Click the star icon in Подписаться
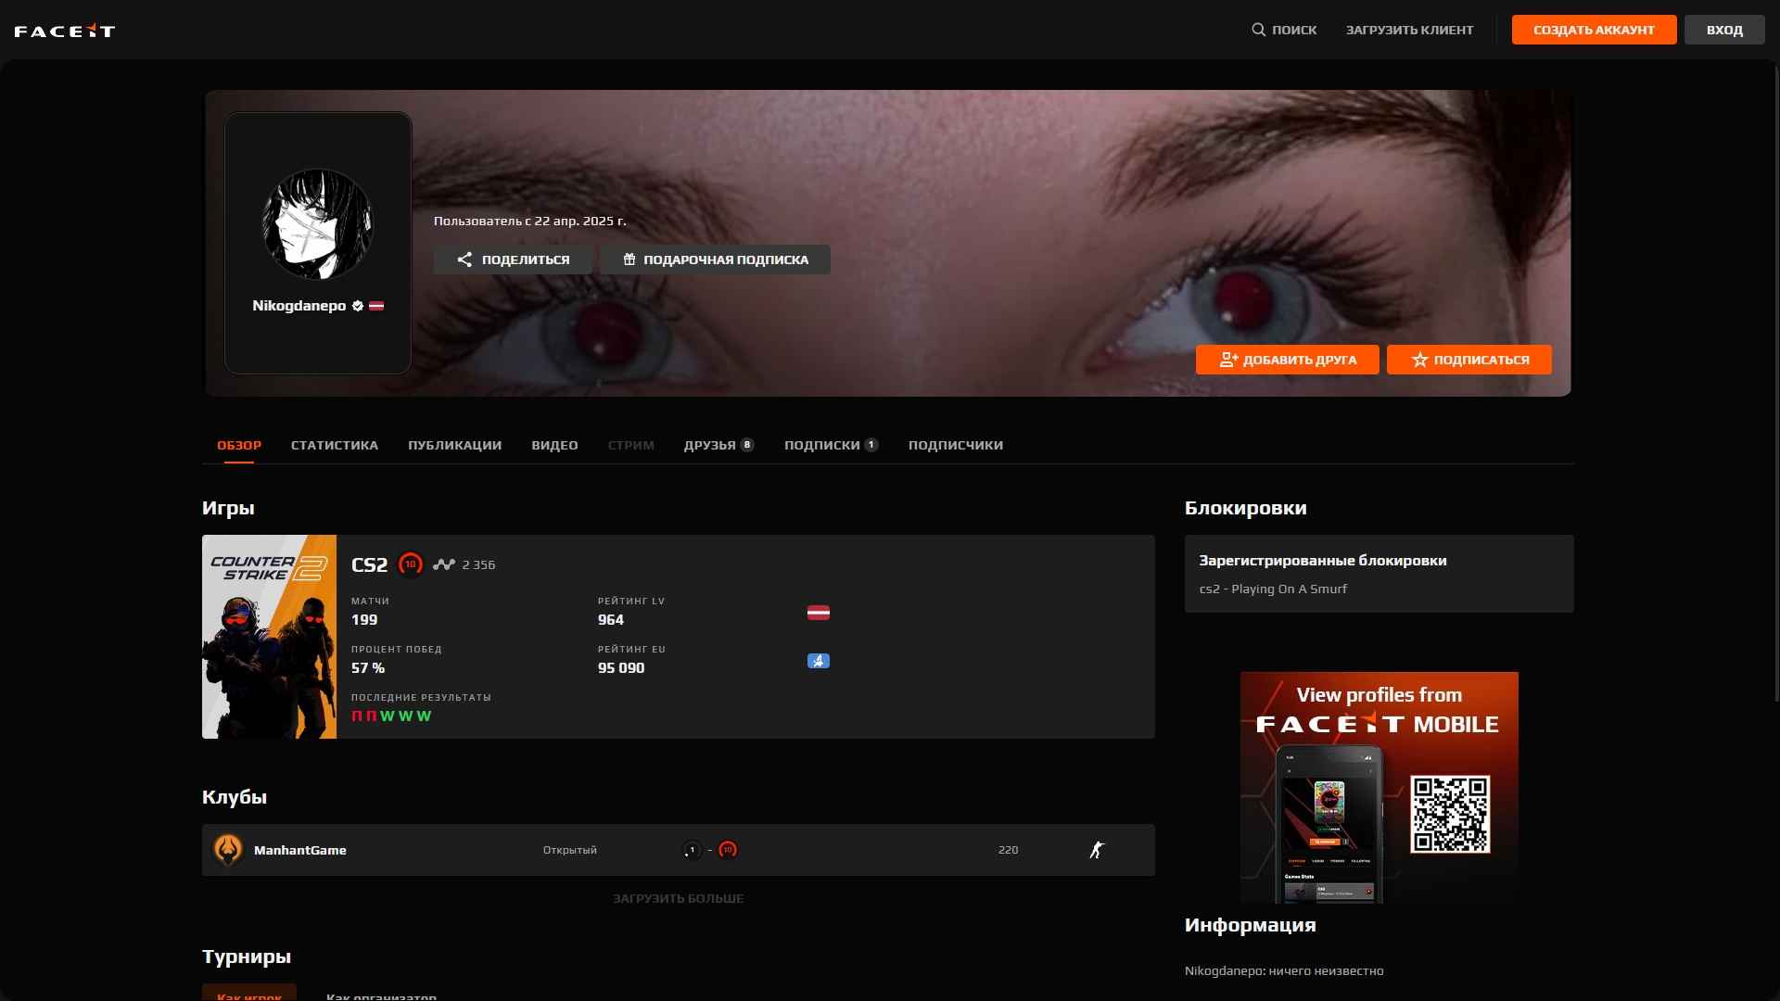 coord(1419,360)
